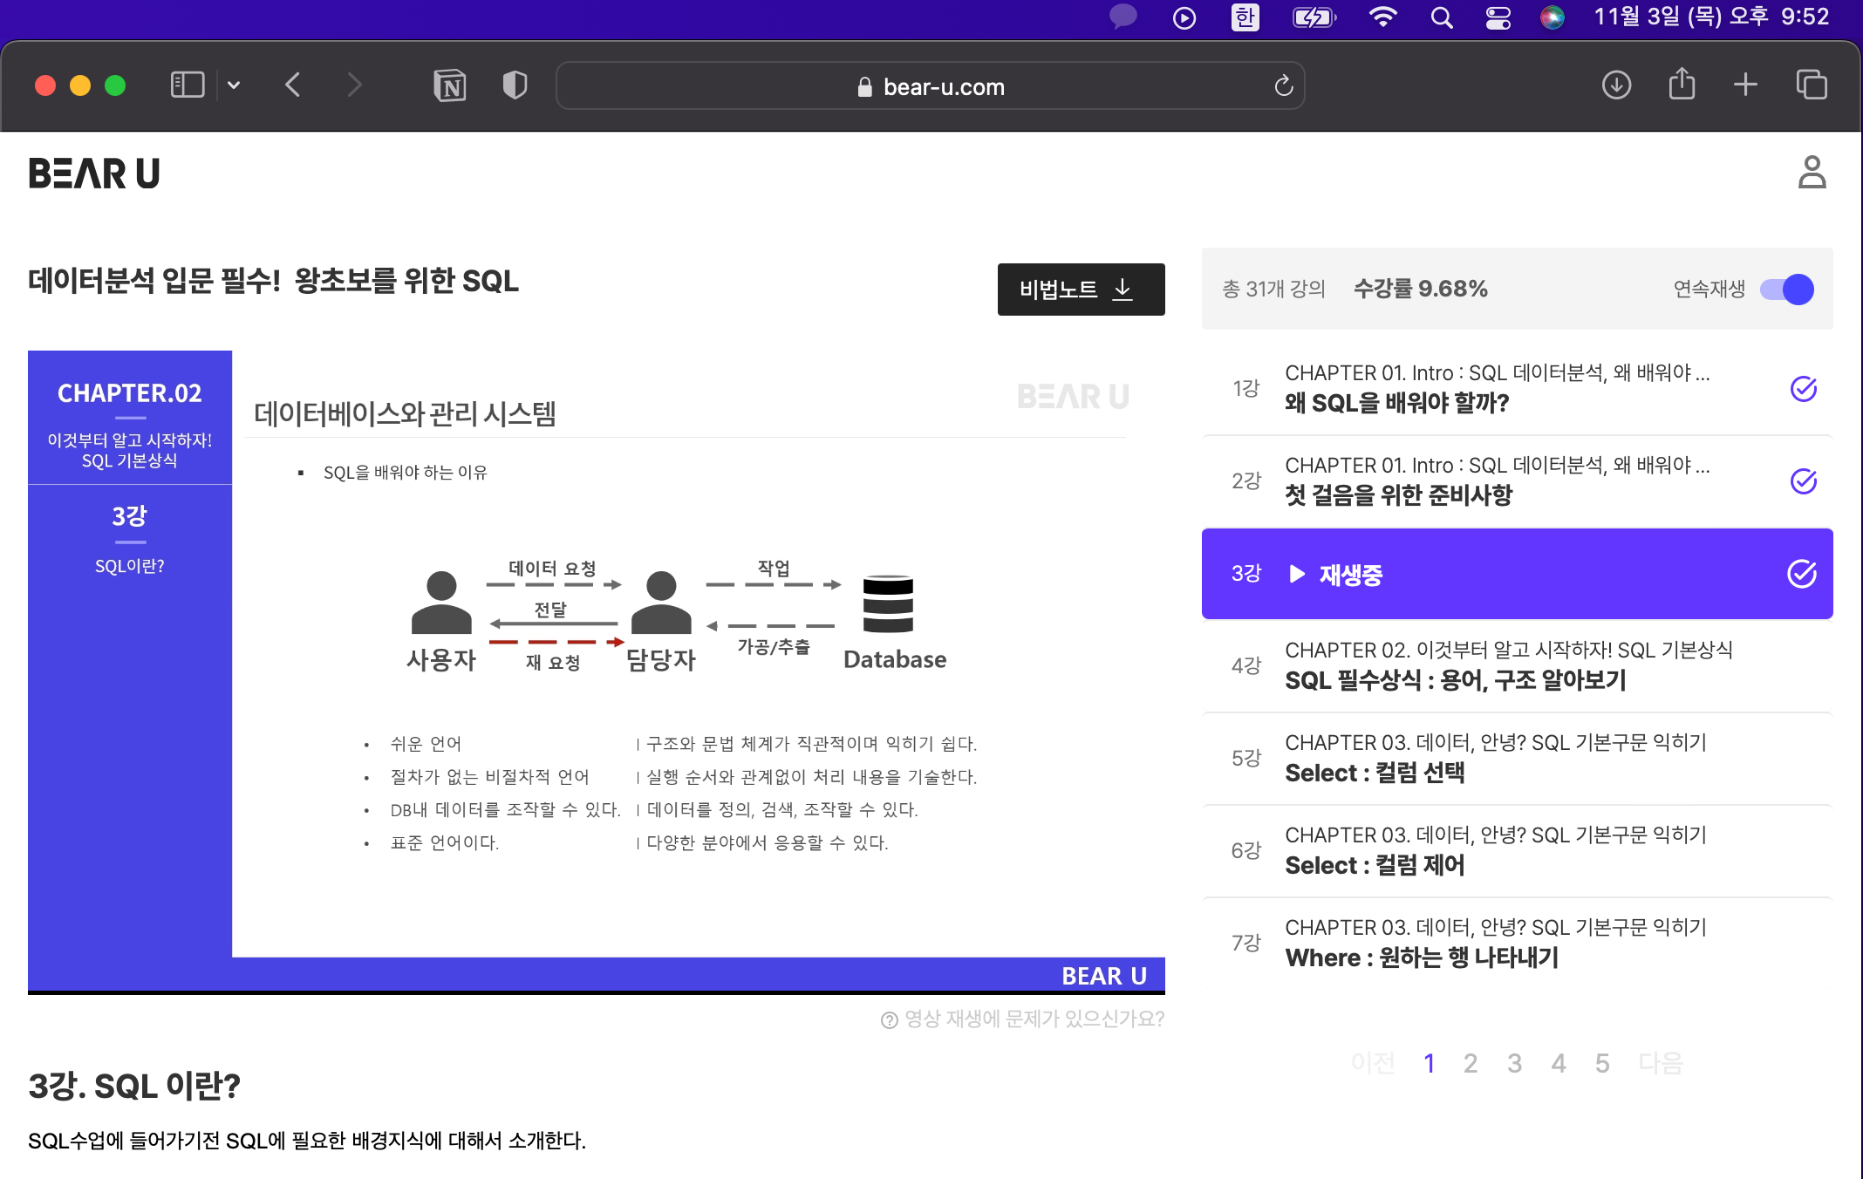Show tab overview icon
This screenshot has width=1863, height=1179.
pyautogui.click(x=1812, y=85)
